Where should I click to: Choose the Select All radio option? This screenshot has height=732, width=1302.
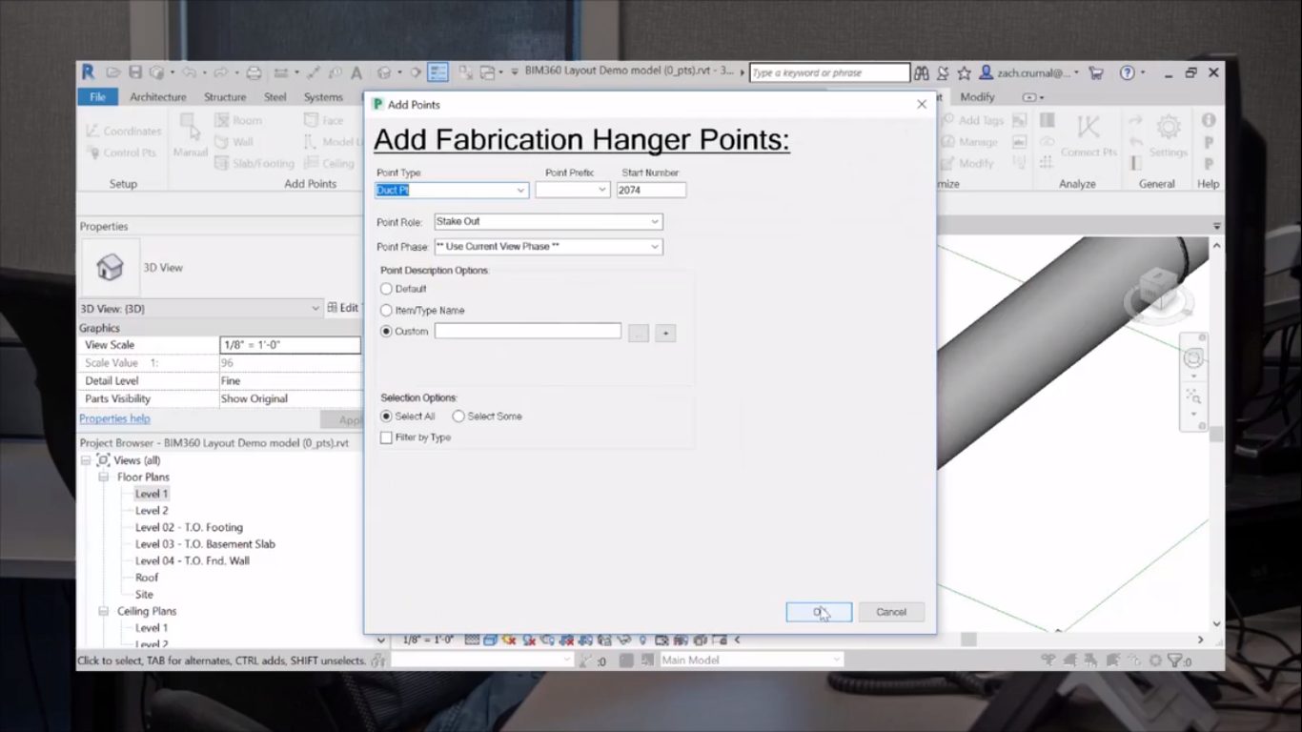click(386, 417)
